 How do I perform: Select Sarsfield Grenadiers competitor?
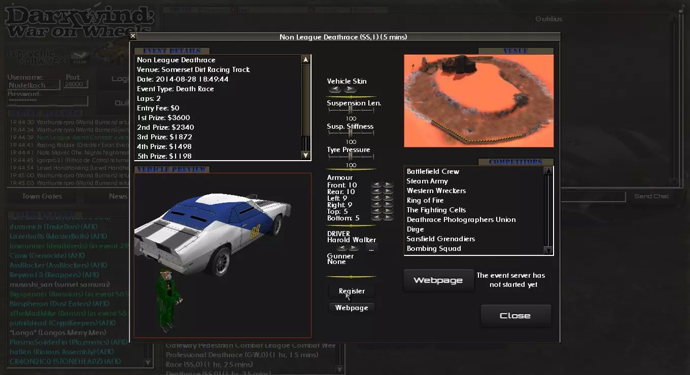[441, 239]
